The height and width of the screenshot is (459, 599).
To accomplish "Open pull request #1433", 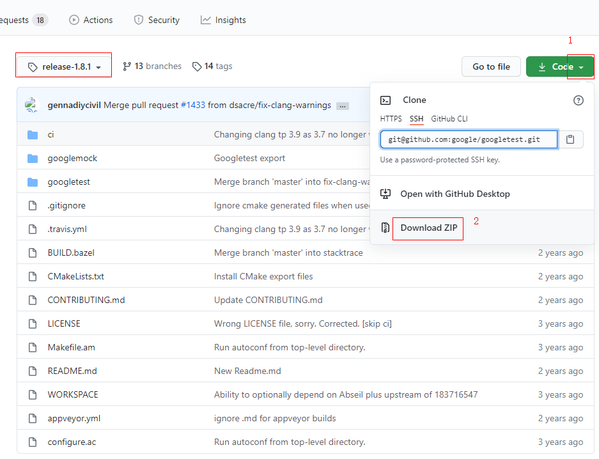I will [x=194, y=105].
